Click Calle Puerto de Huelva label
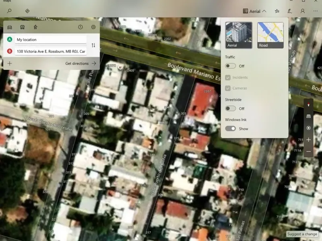Viewport: 322px width, 241px height. [158, 175]
